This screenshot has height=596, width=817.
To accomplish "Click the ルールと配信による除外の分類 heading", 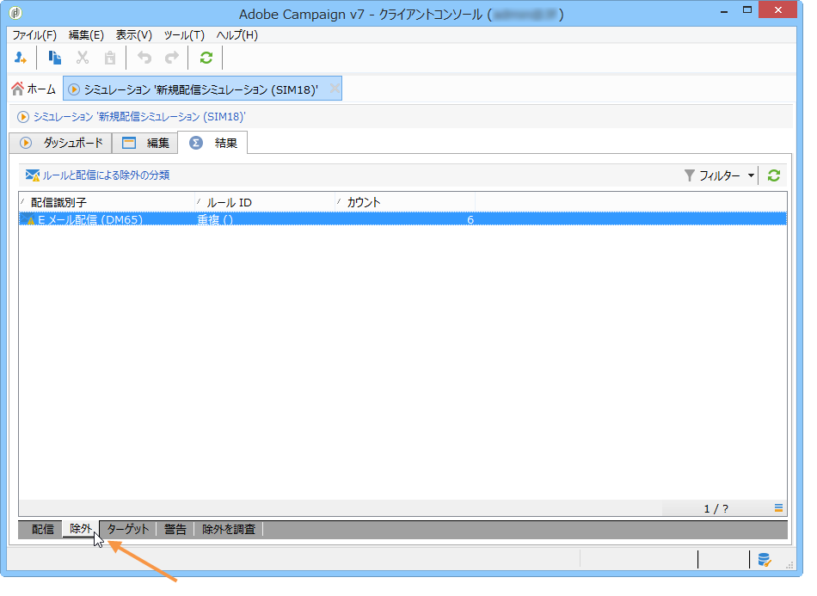I will pyautogui.click(x=106, y=175).
